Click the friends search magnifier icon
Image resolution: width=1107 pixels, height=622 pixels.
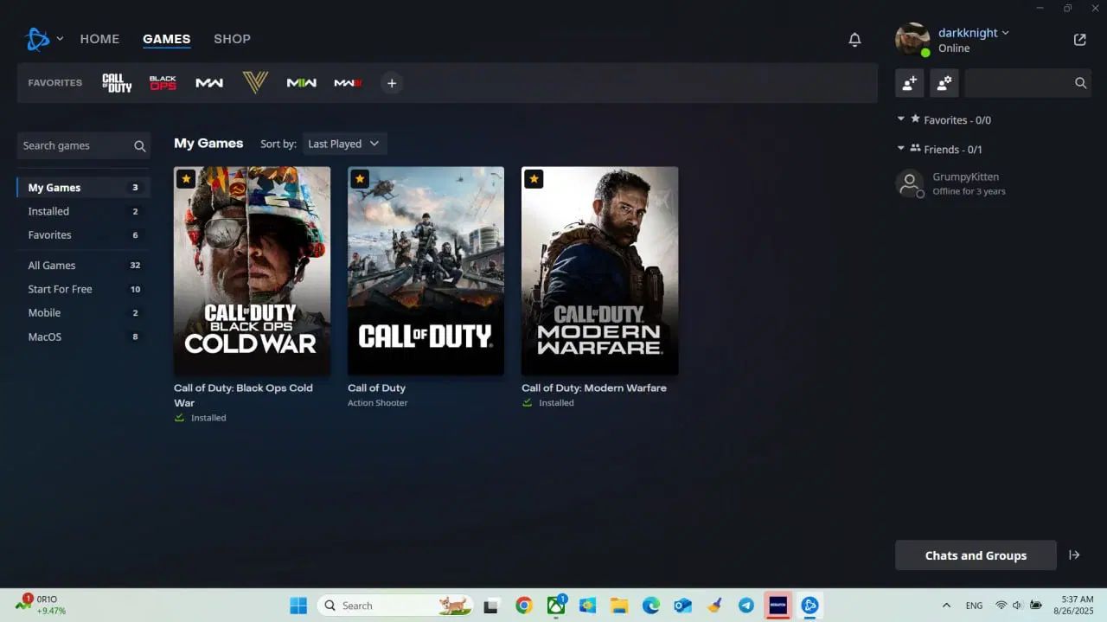point(1080,83)
